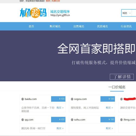The width and height of the screenshot is (136, 136).
Task: Click the 了解详情 banner button
Action: tap(122, 77)
